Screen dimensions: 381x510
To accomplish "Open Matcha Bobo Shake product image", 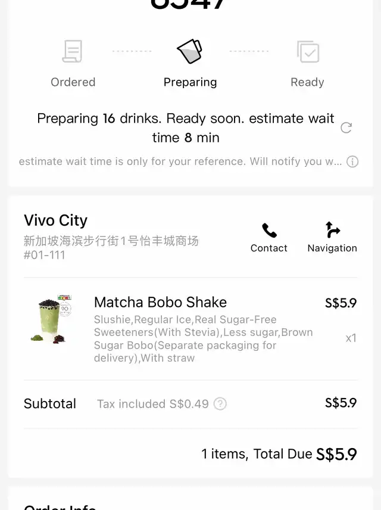I will coord(51,319).
